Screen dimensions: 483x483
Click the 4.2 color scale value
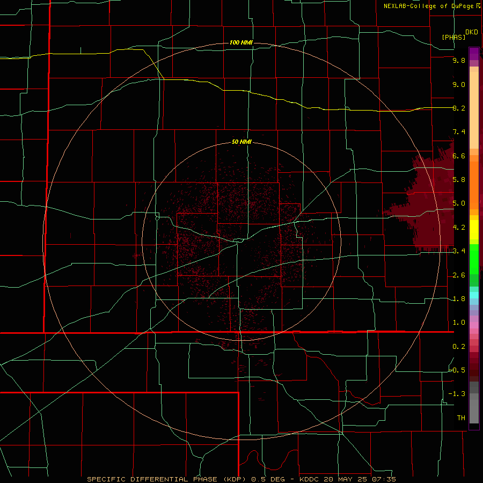click(459, 227)
